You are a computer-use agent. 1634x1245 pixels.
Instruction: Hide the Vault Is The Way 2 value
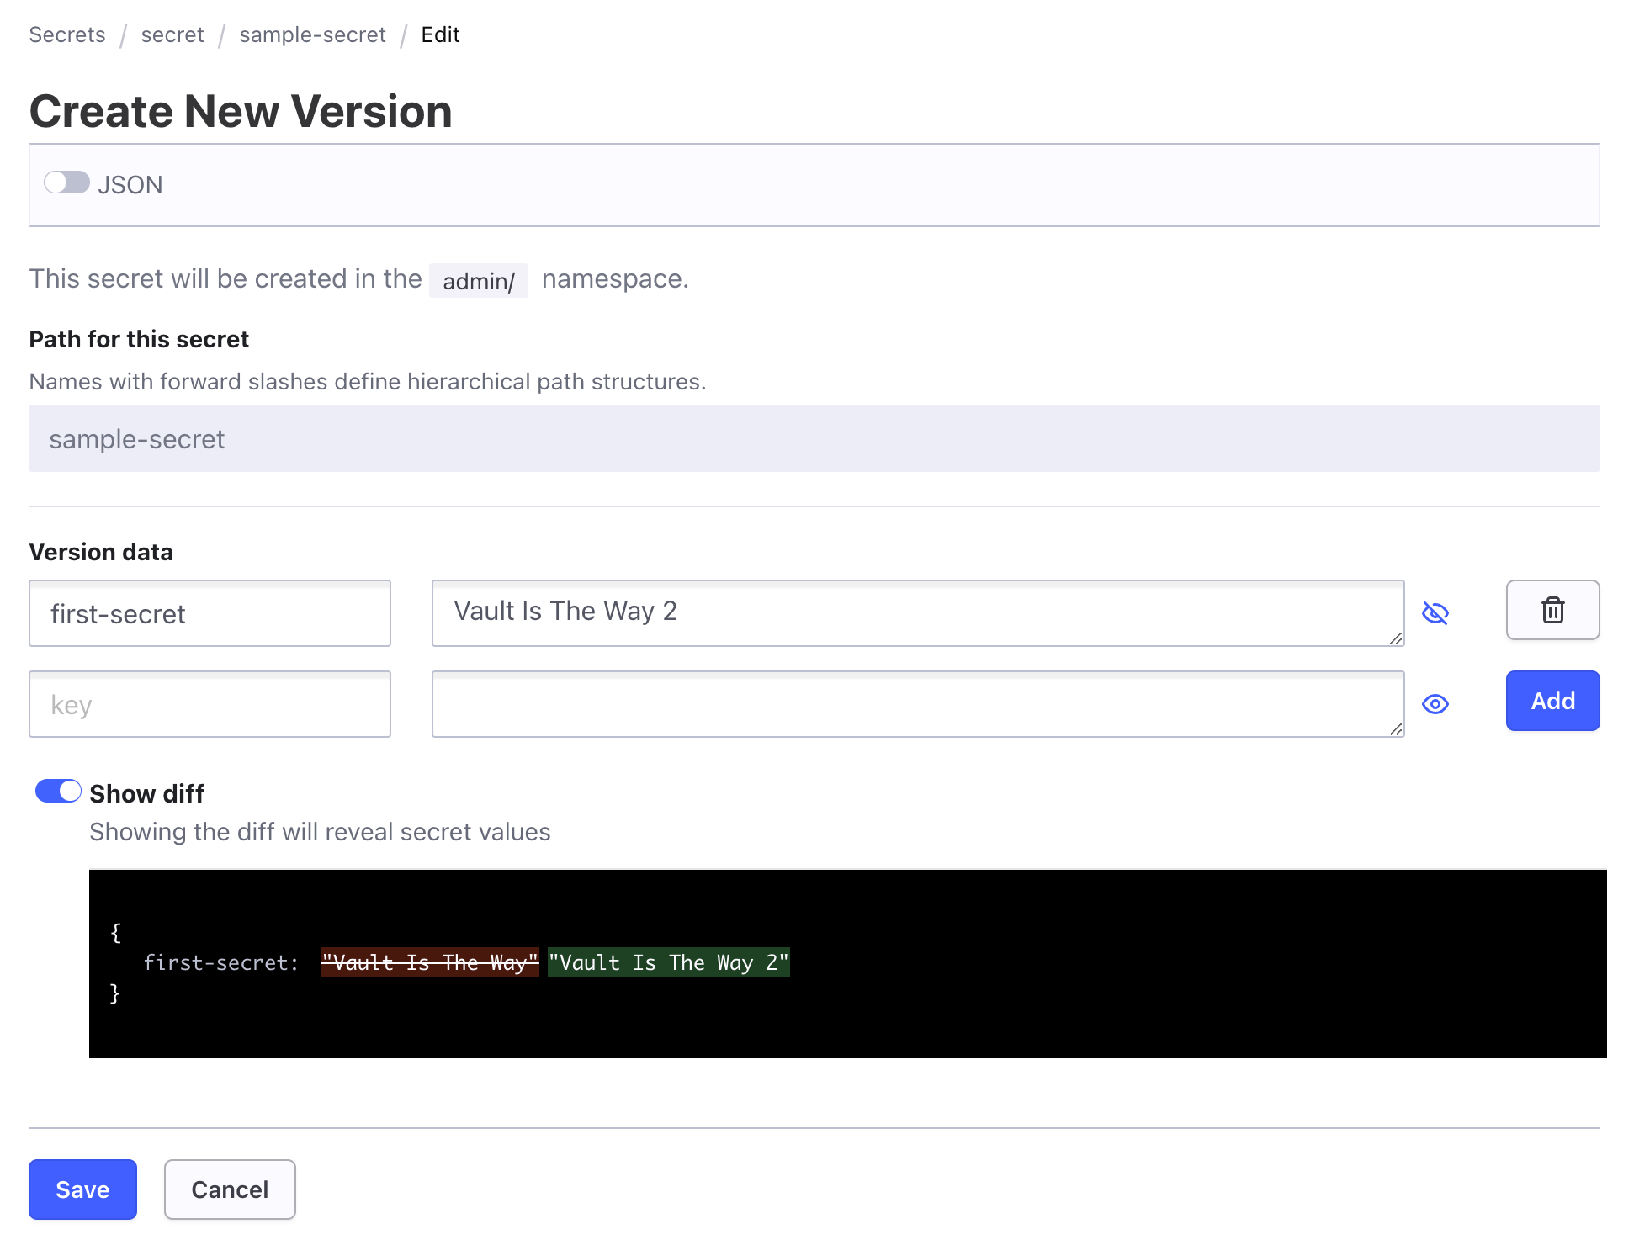[1435, 613]
